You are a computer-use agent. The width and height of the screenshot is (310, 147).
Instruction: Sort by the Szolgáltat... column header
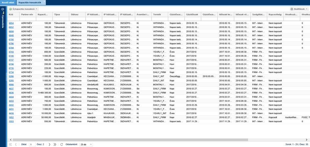258,15
